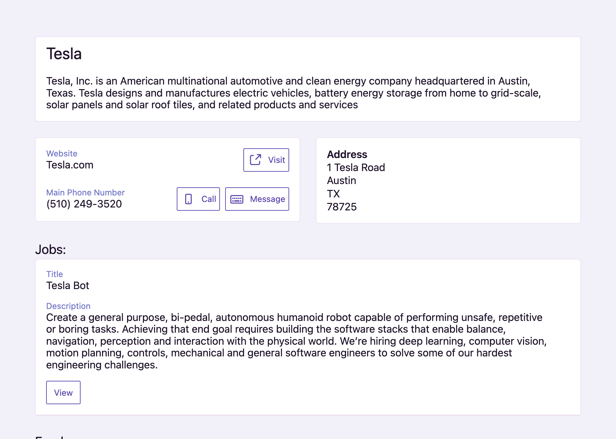Click the Tesla Bot job title
The height and width of the screenshot is (439, 616).
(x=68, y=286)
